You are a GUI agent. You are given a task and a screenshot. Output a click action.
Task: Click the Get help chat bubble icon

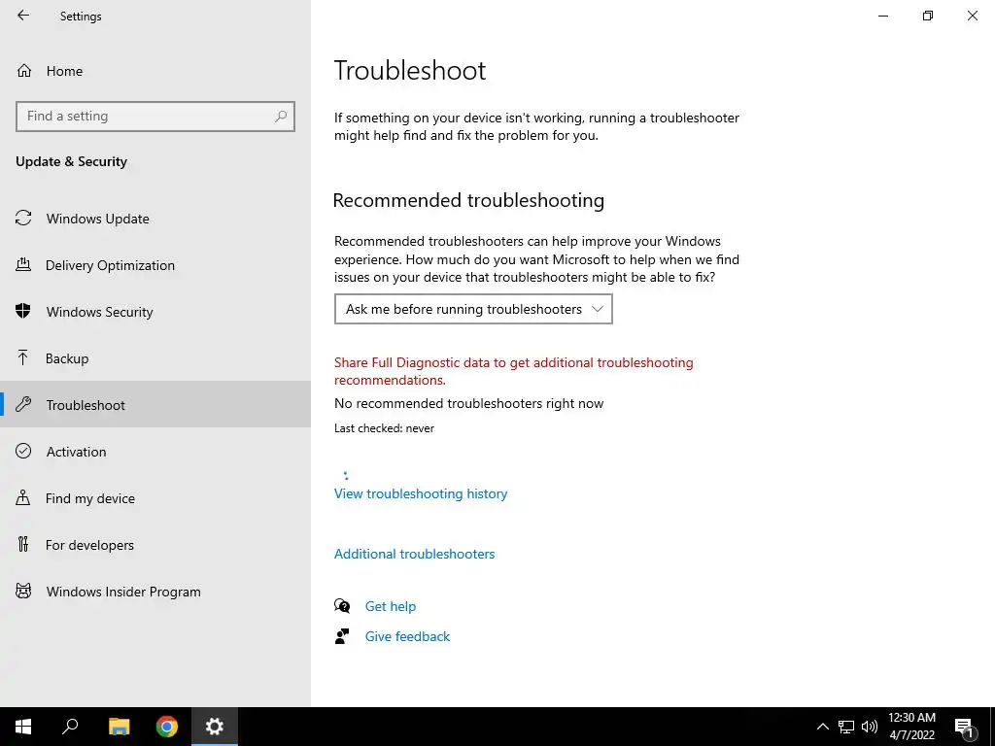342,606
